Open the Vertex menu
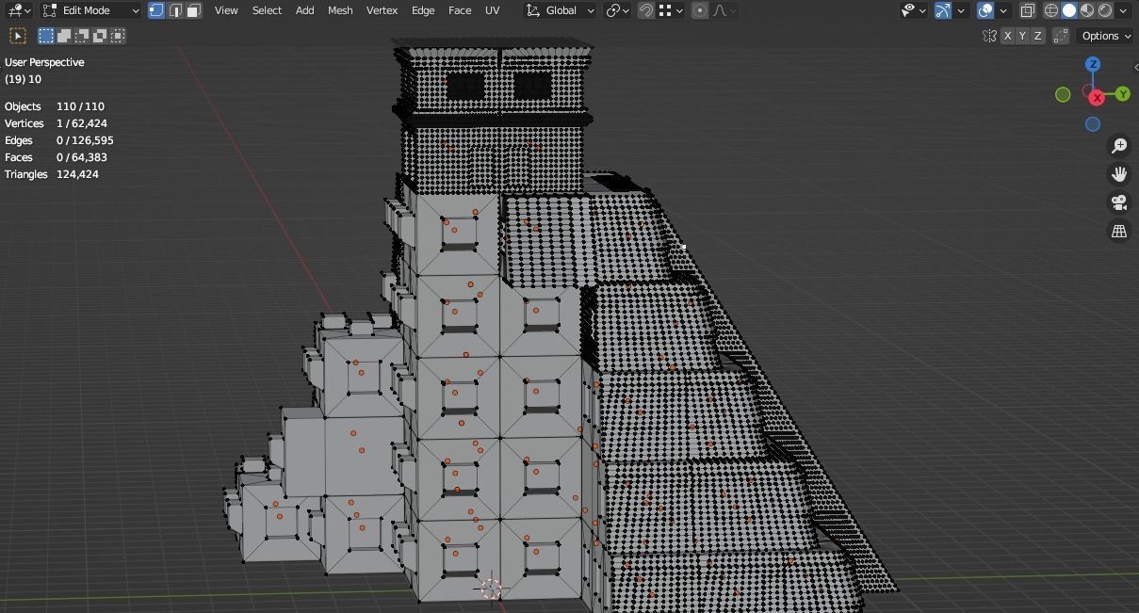This screenshot has width=1139, height=613. pyautogui.click(x=382, y=10)
